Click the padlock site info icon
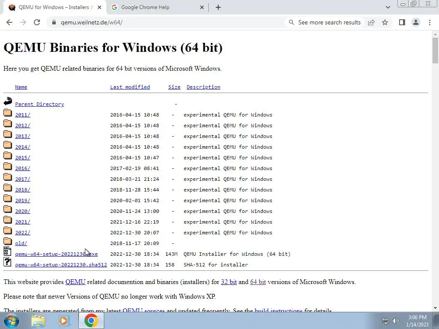The image size is (439, 329). [x=54, y=22]
